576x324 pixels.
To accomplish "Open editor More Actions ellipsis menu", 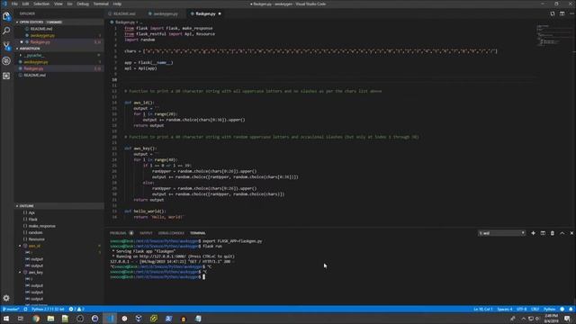I will pyautogui.click(x=571, y=13).
